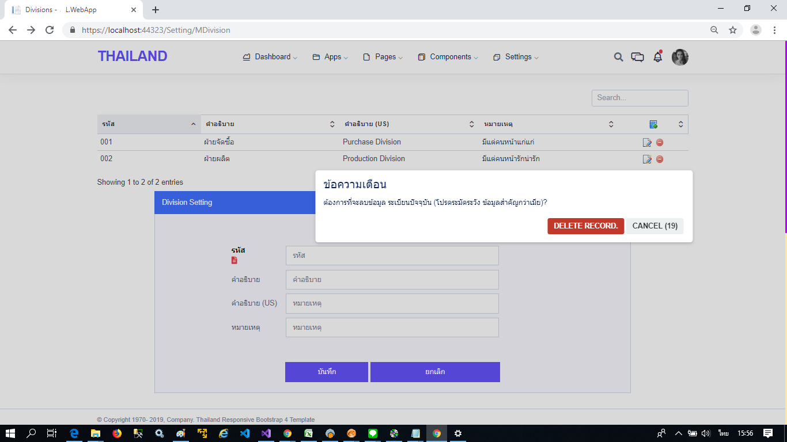Edit the Purchase Division row
Viewport: 787px width, 442px height.
pos(647,143)
